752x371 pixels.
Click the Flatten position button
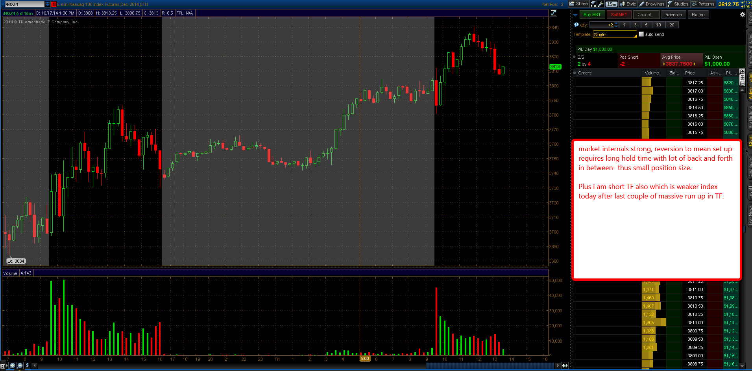tap(698, 15)
